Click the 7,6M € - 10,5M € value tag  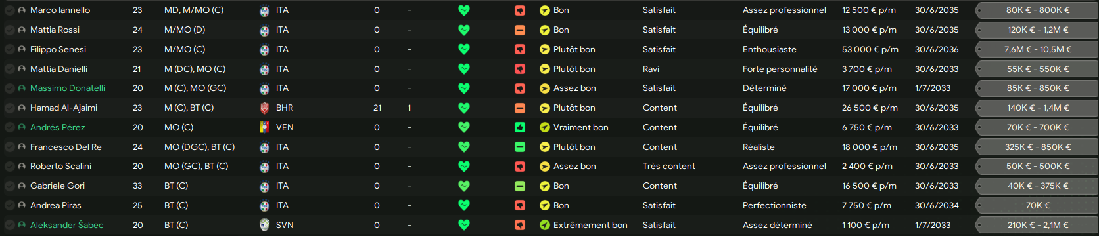tap(1037, 49)
